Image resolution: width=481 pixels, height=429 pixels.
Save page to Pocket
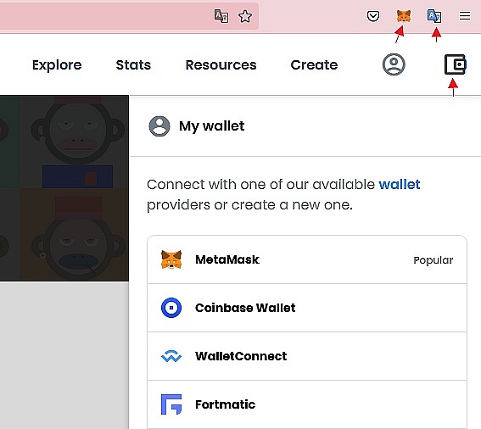pyautogui.click(x=373, y=16)
